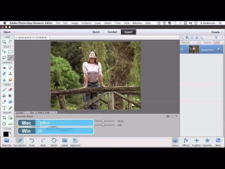Select the Hand tool
Viewport: 225px width, 169px height.
[10, 42]
